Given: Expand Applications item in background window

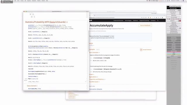Looking at the screenshot, I should [x=71, y=94].
